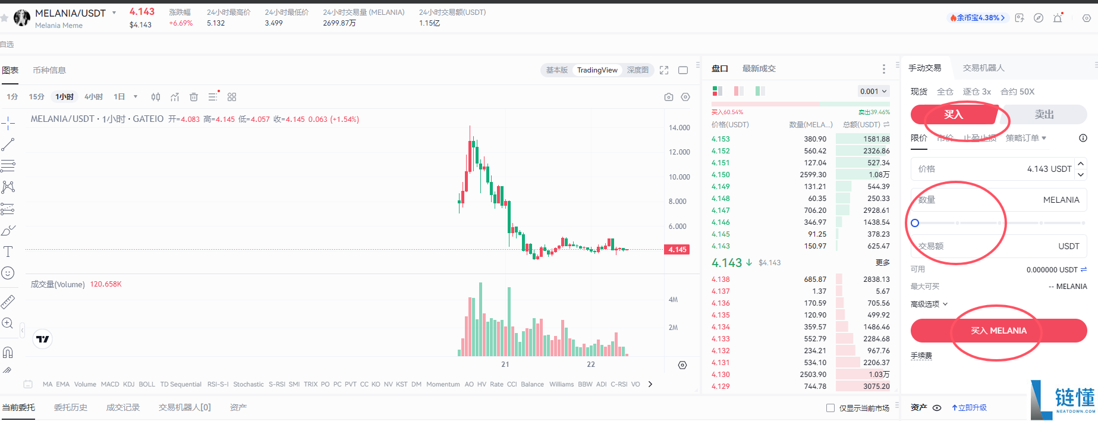Click the chart screenshot camera icon
Screen dimensions: 1098x421
point(669,97)
